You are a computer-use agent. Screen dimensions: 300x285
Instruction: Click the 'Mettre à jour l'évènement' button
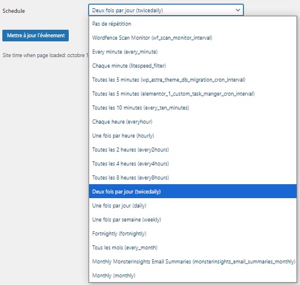point(36,36)
